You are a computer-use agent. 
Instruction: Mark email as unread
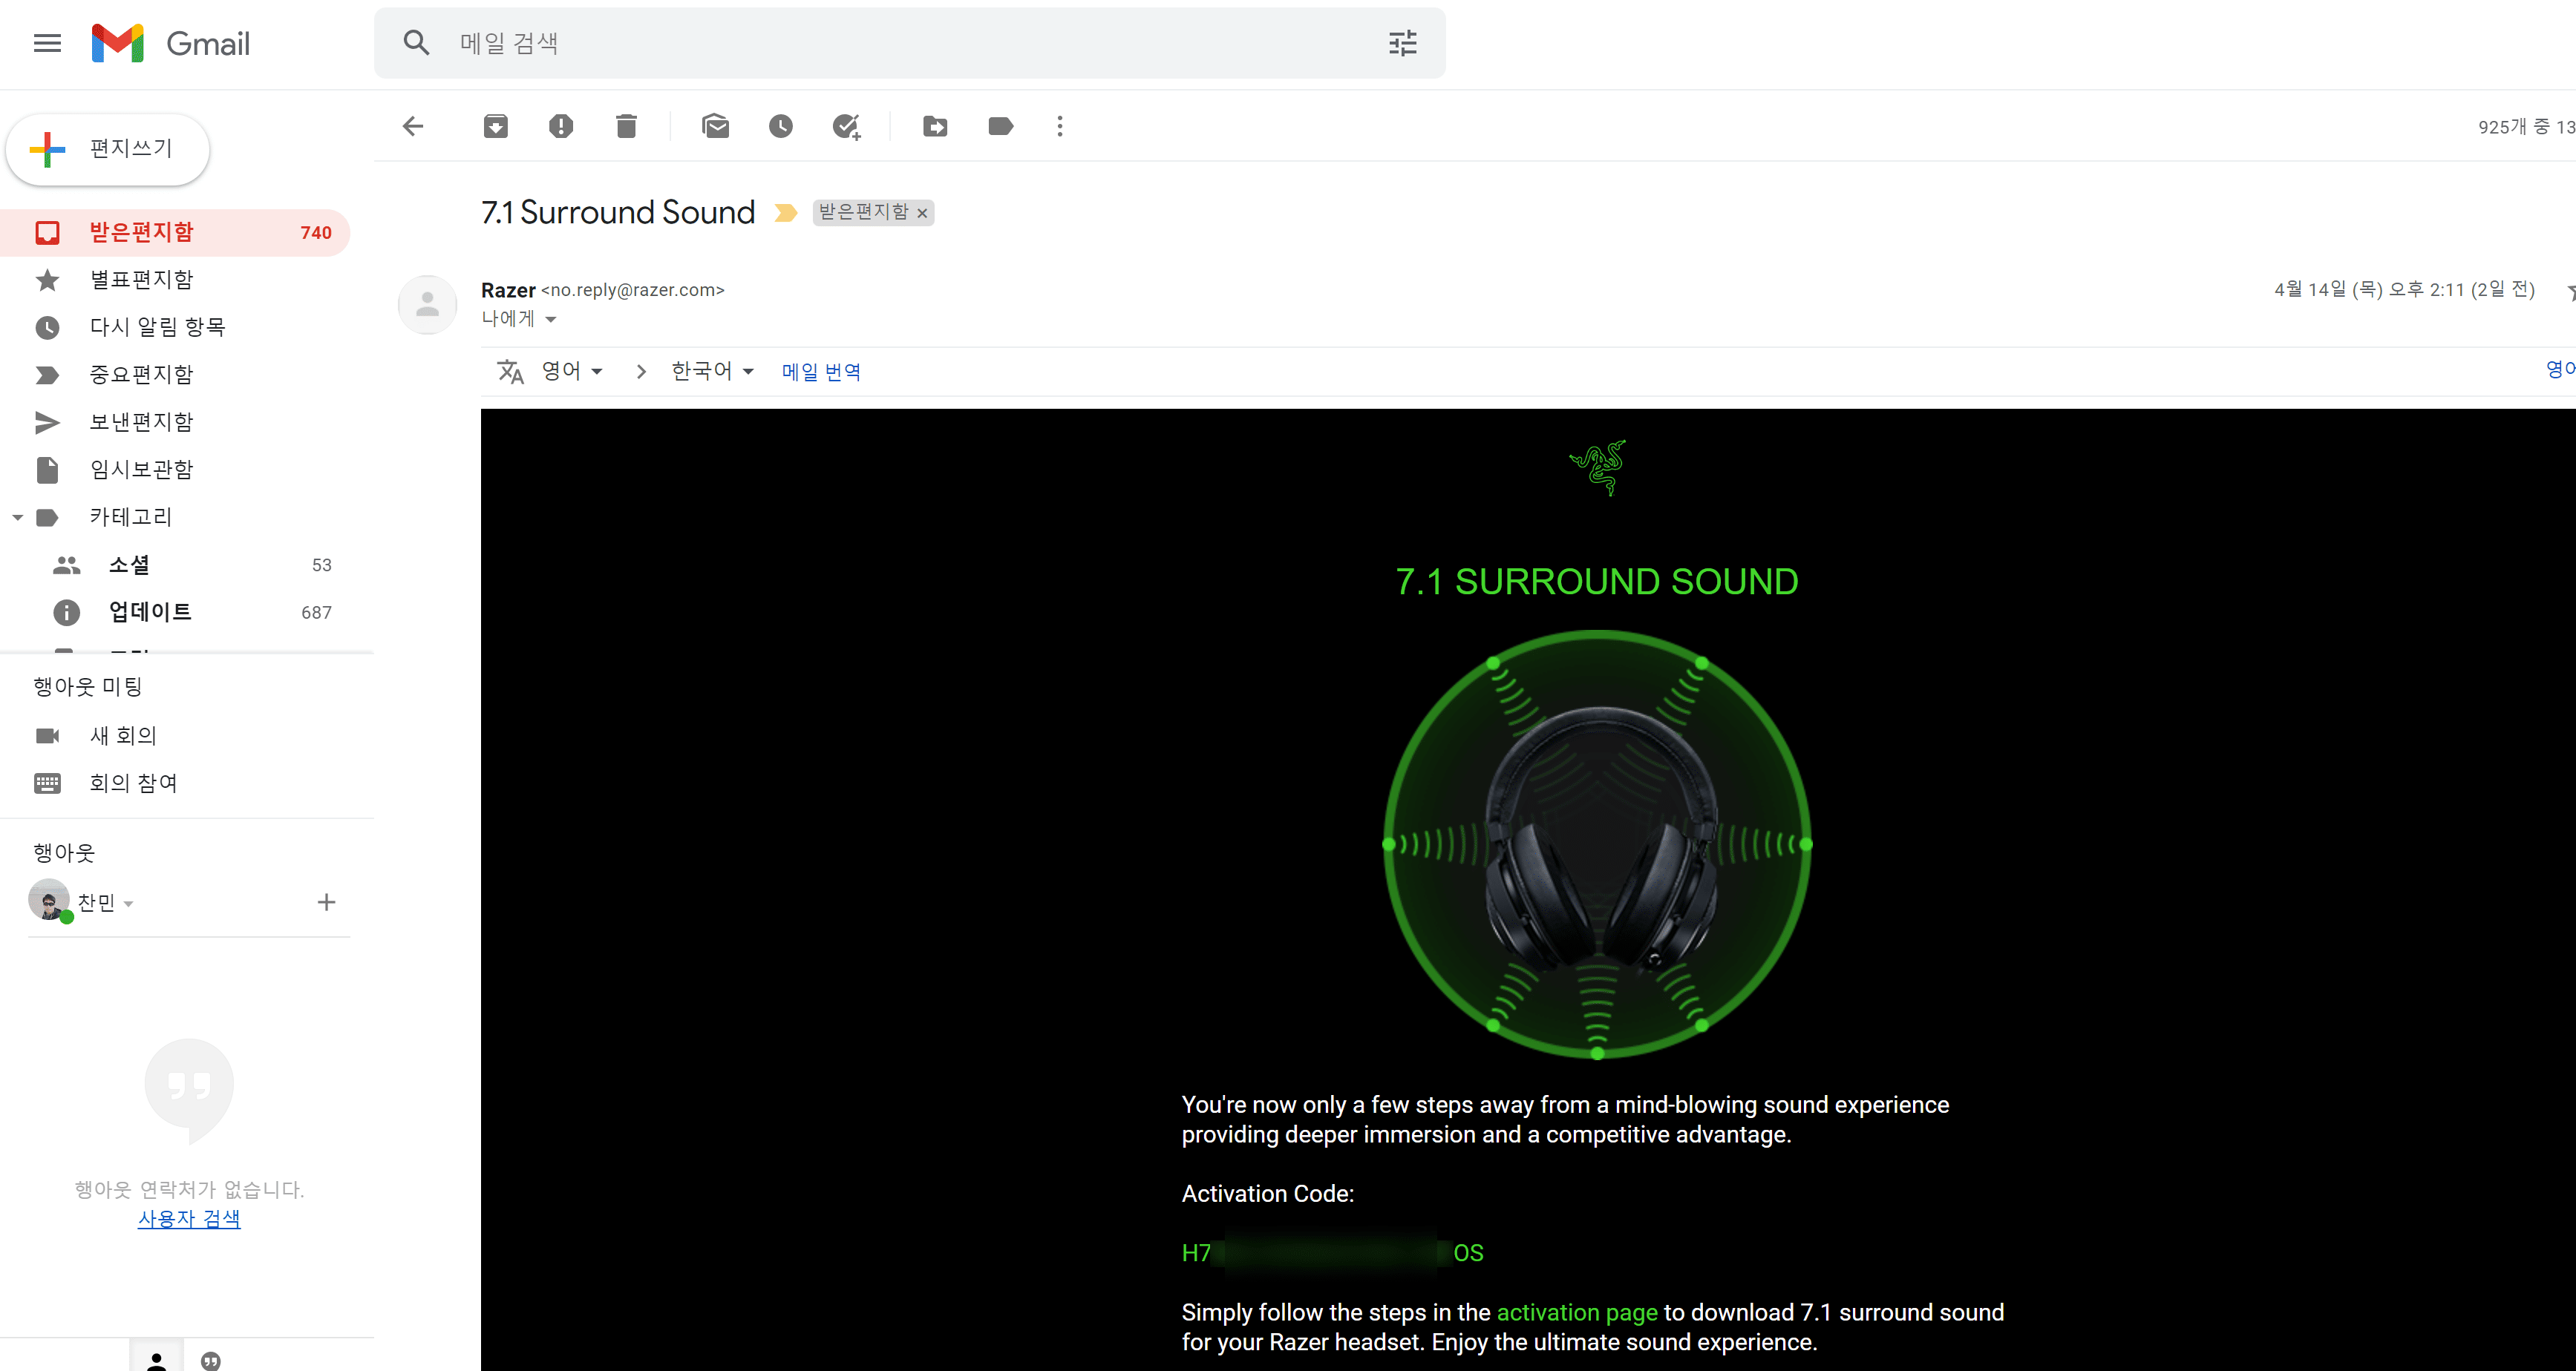(715, 126)
